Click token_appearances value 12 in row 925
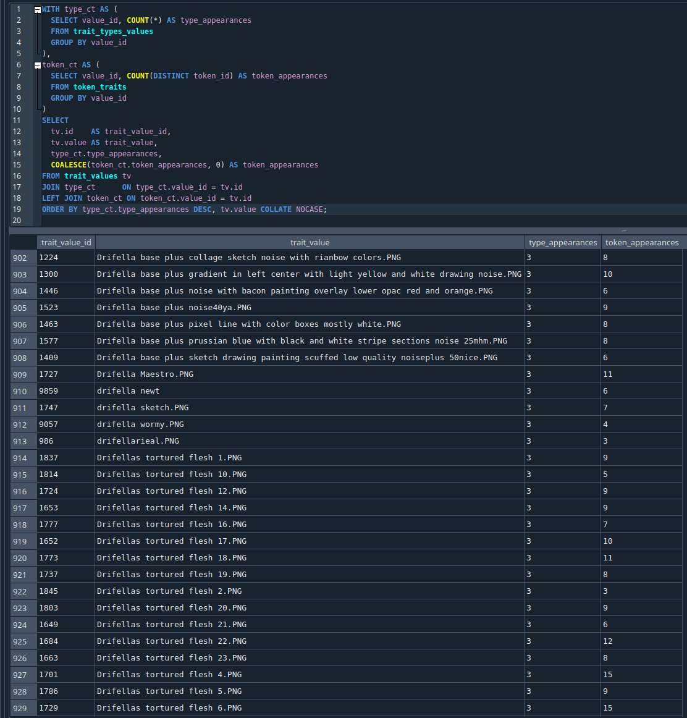This screenshot has width=687, height=718. click(x=642, y=641)
